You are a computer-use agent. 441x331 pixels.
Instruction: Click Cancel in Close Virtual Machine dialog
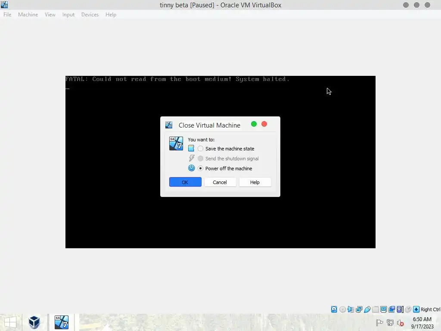[x=220, y=182]
